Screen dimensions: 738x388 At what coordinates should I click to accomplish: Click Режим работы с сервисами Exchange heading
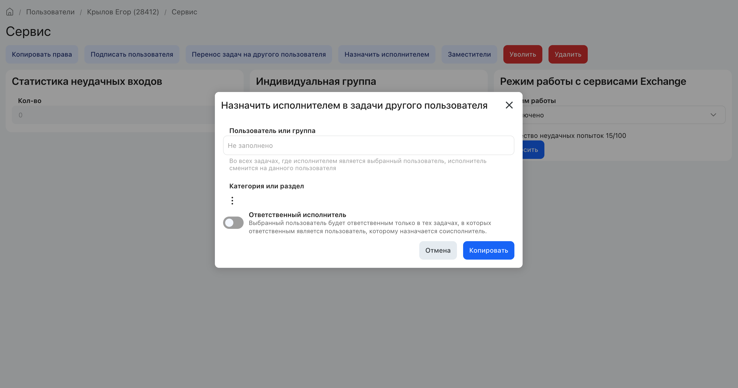pyautogui.click(x=593, y=81)
